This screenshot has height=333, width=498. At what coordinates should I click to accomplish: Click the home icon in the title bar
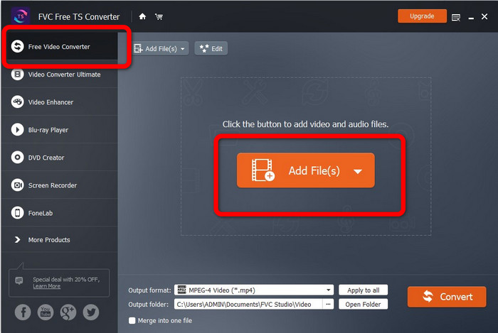[x=142, y=16]
